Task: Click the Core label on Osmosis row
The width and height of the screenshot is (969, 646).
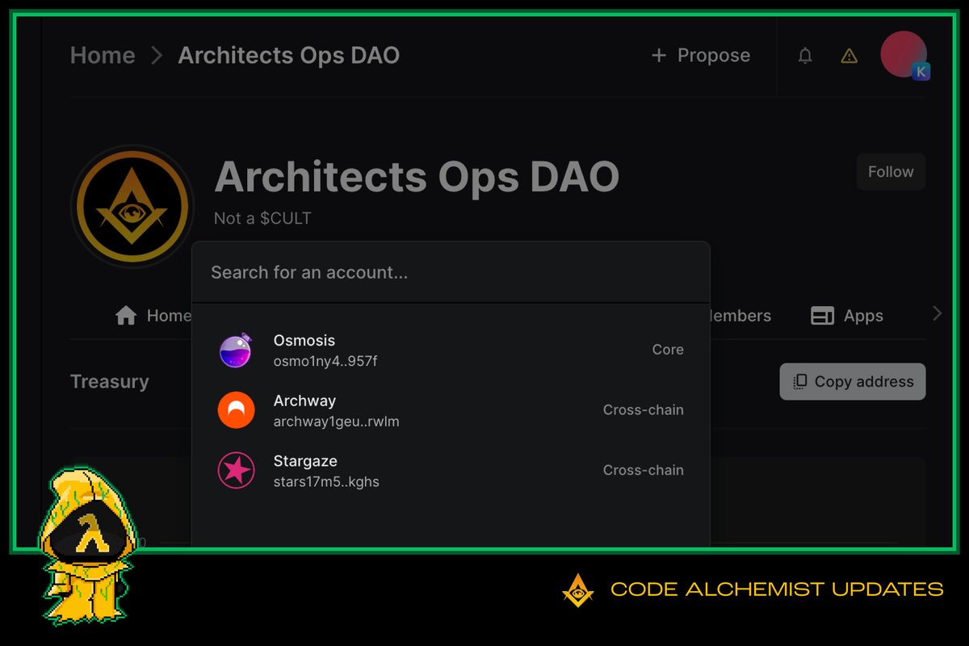Action: (x=668, y=350)
